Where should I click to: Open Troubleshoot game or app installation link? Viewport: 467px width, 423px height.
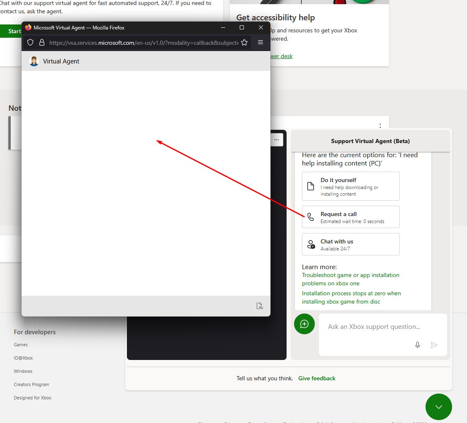click(x=350, y=279)
